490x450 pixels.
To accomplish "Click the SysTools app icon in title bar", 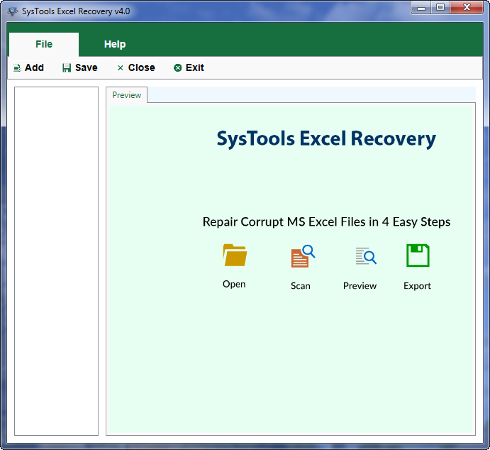I will tap(12, 11).
